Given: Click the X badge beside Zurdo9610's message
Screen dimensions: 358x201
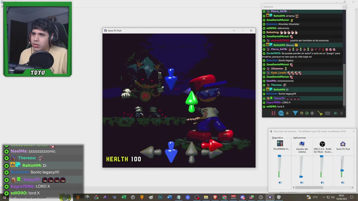Looking at the screenshot, I should [x=264, y=53].
